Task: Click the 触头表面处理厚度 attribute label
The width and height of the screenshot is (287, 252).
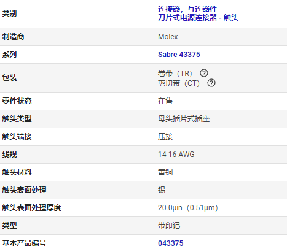Action: pos(31,208)
